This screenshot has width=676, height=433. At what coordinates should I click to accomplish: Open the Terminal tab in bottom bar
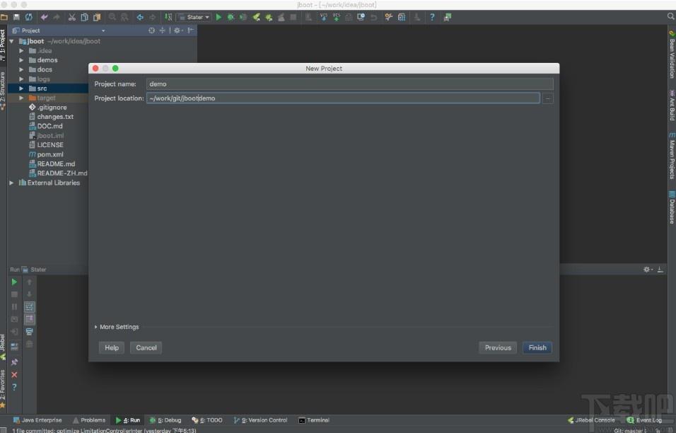point(314,420)
